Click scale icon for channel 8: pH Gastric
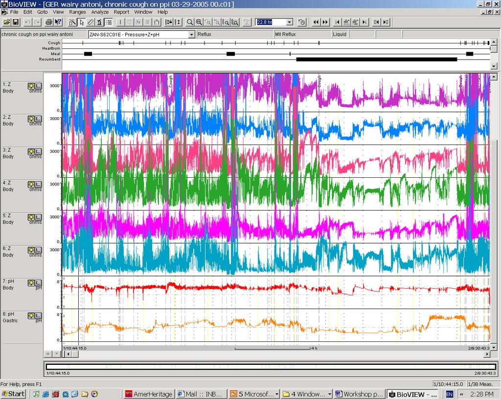 38,316
